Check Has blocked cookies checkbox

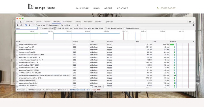click(106, 28)
